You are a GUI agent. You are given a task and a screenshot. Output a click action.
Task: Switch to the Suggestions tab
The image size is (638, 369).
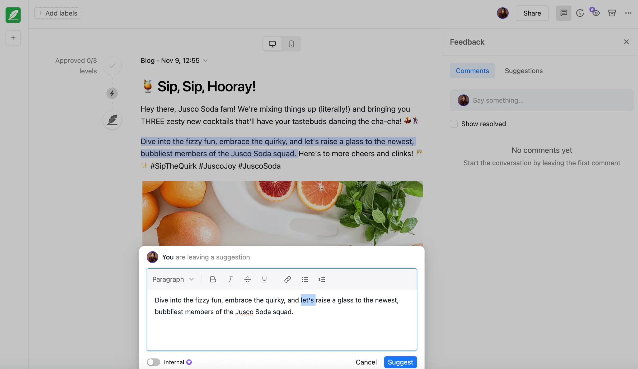click(524, 70)
